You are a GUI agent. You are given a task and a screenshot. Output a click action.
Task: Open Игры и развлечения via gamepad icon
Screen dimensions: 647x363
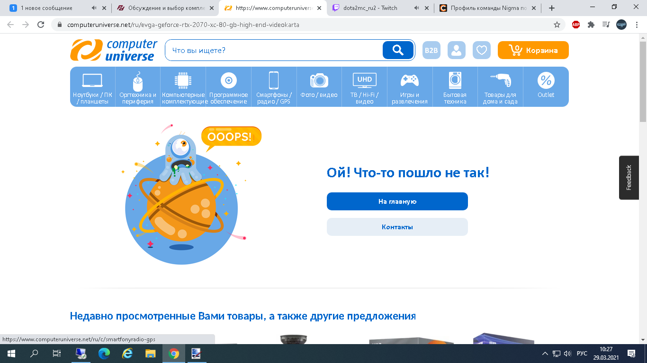410,80
